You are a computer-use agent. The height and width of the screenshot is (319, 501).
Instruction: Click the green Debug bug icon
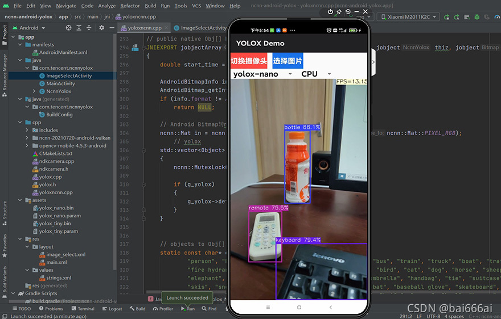point(477,17)
